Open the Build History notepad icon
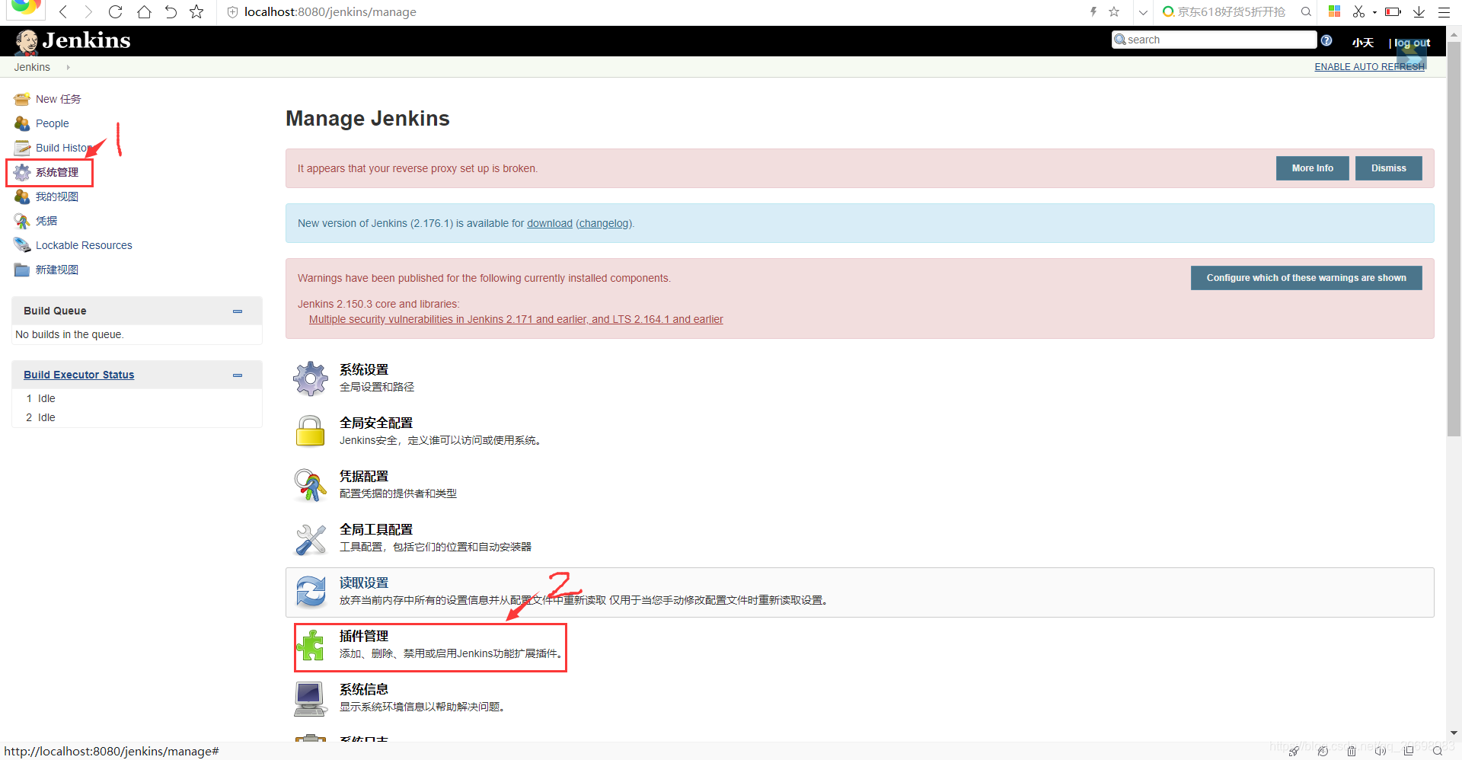Viewport: 1462px width, 760px height. pos(22,148)
